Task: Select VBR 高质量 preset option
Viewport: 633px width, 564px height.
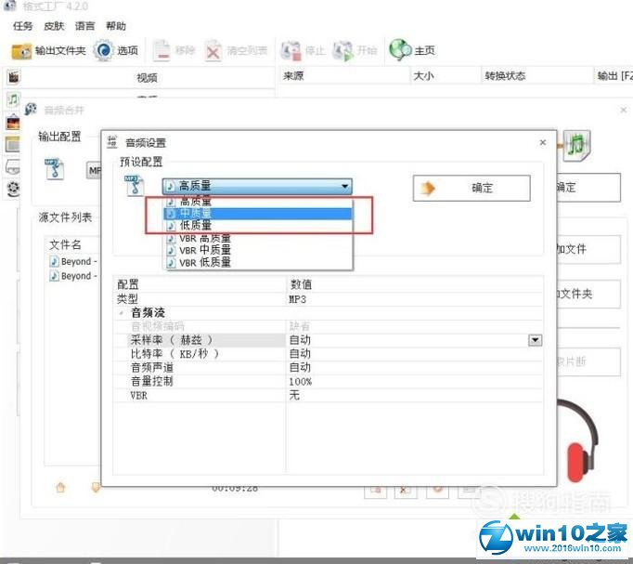Action: tap(204, 238)
